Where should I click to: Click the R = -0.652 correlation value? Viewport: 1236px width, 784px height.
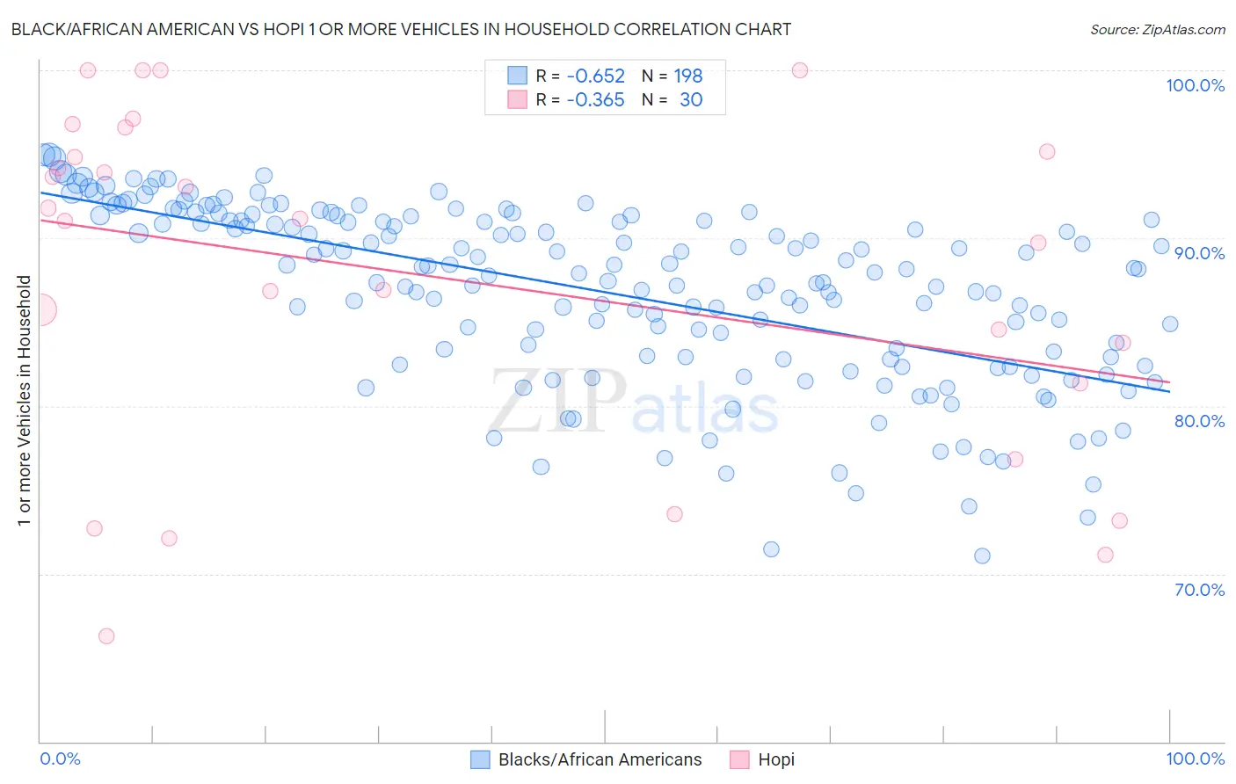(581, 76)
